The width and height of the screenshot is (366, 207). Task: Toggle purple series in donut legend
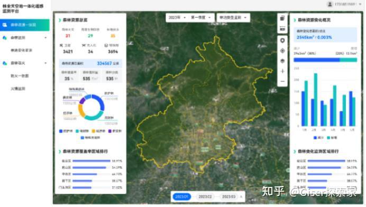pyautogui.click(x=115, y=131)
